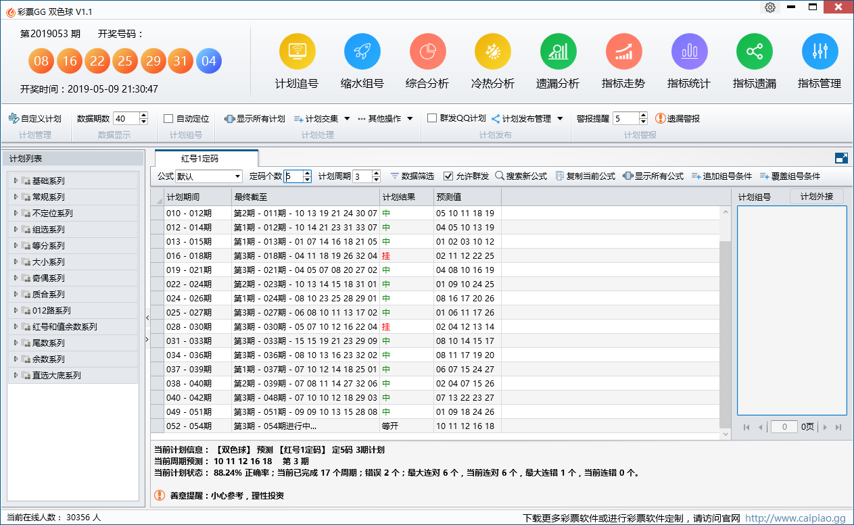Open the 计划追号 icon
854x525 pixels.
click(297, 52)
